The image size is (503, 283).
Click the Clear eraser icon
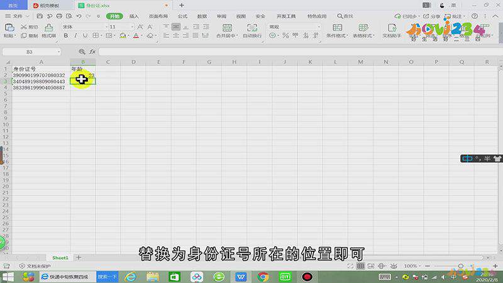[x=150, y=36]
